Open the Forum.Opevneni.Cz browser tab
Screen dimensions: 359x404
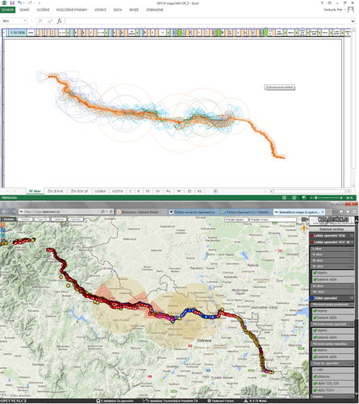[x=247, y=213]
